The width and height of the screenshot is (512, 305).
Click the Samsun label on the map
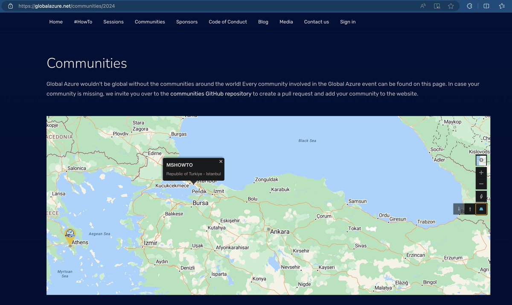pyautogui.click(x=358, y=201)
